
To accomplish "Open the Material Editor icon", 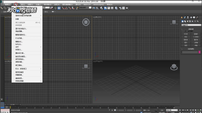I will point(116,8).
